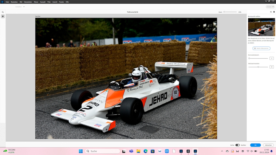
Task: Open the Teilen dropdown
Action: click(x=270, y=7)
